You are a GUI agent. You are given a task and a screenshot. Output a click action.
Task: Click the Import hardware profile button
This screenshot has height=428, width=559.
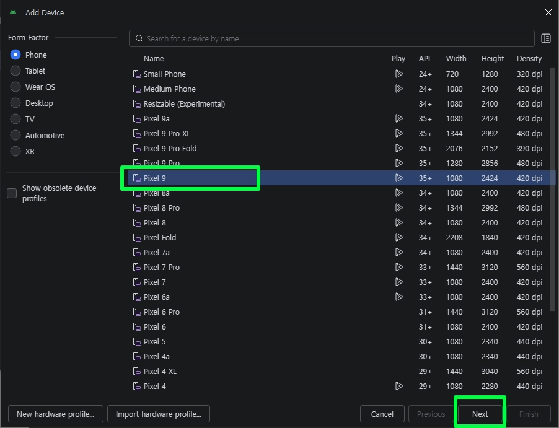(x=159, y=414)
